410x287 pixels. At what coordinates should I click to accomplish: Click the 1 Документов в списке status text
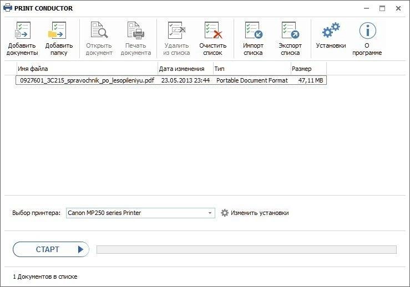click(x=45, y=276)
